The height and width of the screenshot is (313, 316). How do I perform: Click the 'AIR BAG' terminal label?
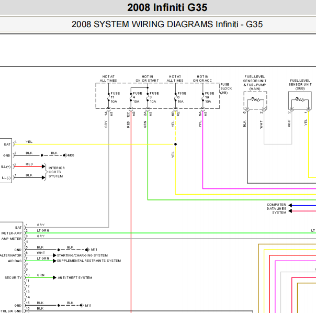point(15,261)
